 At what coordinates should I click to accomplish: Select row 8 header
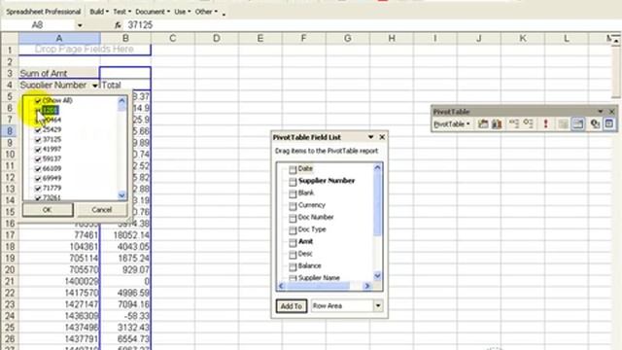click(x=10, y=131)
